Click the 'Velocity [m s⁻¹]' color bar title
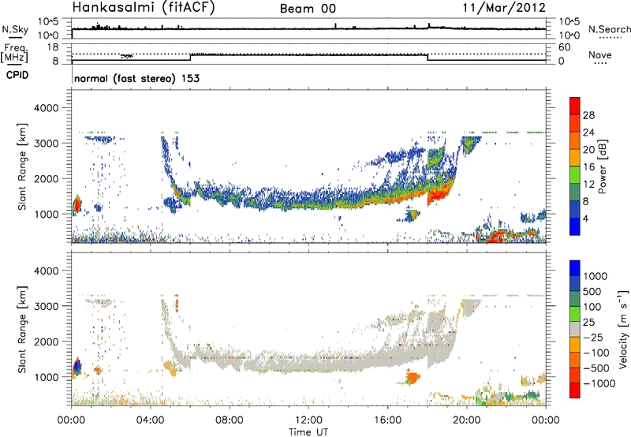This screenshot has height=437, width=631. [623, 329]
